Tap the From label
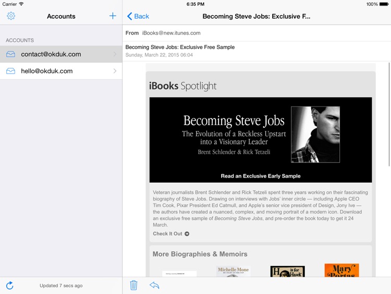This screenshot has width=391, height=294. tap(132, 33)
